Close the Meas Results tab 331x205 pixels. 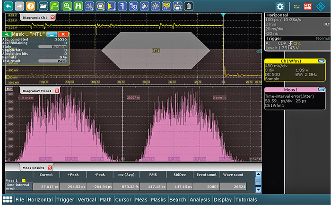[50, 167]
